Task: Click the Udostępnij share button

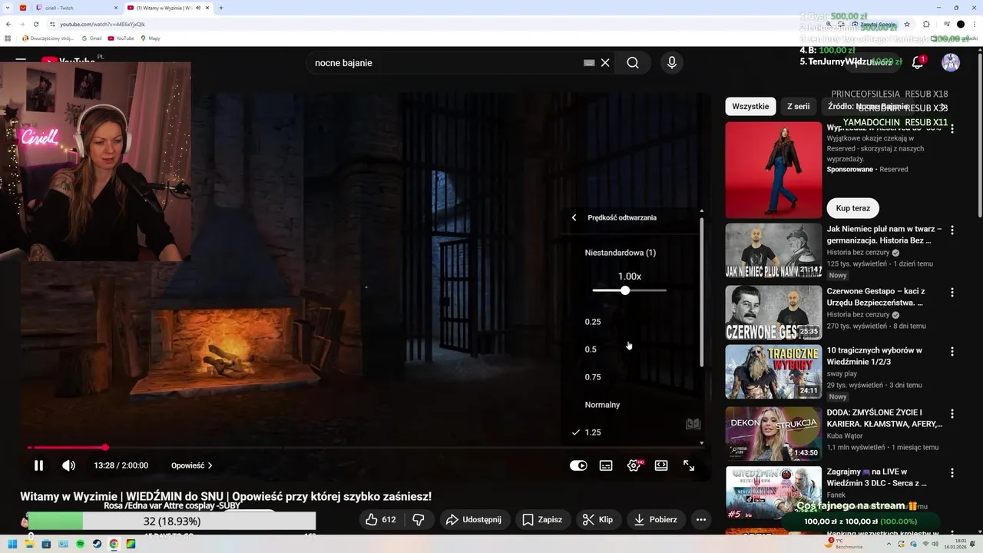Action: coord(474,519)
